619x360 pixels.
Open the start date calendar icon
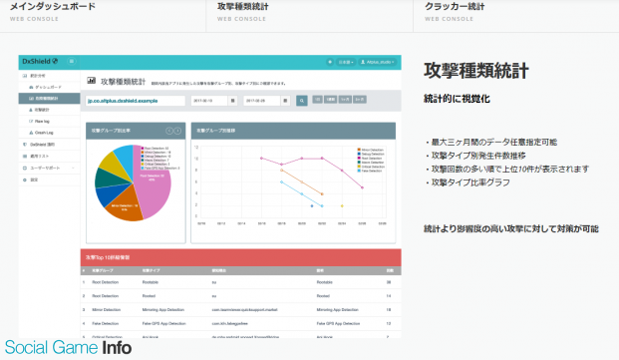(x=232, y=101)
